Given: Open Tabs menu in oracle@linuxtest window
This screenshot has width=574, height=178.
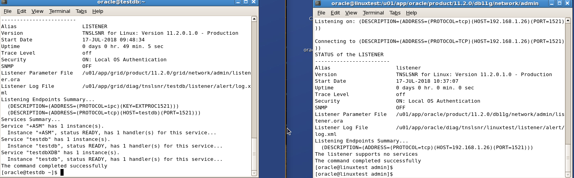Looking at the screenshot, I should pos(395,13).
